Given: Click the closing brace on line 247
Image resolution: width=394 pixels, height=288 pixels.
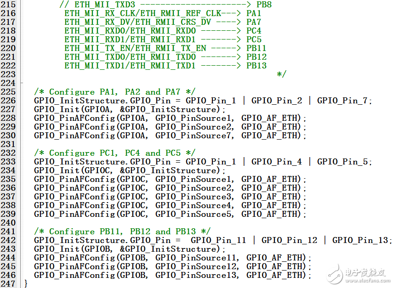Looking at the screenshot, I should click(26, 284).
